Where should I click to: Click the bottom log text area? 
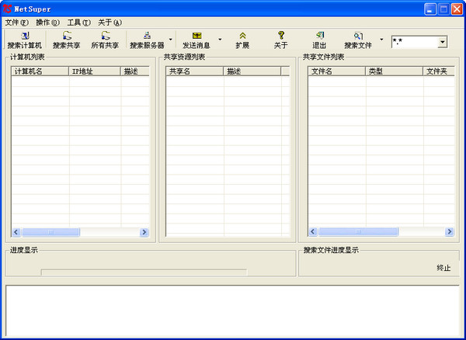[x=232, y=309]
